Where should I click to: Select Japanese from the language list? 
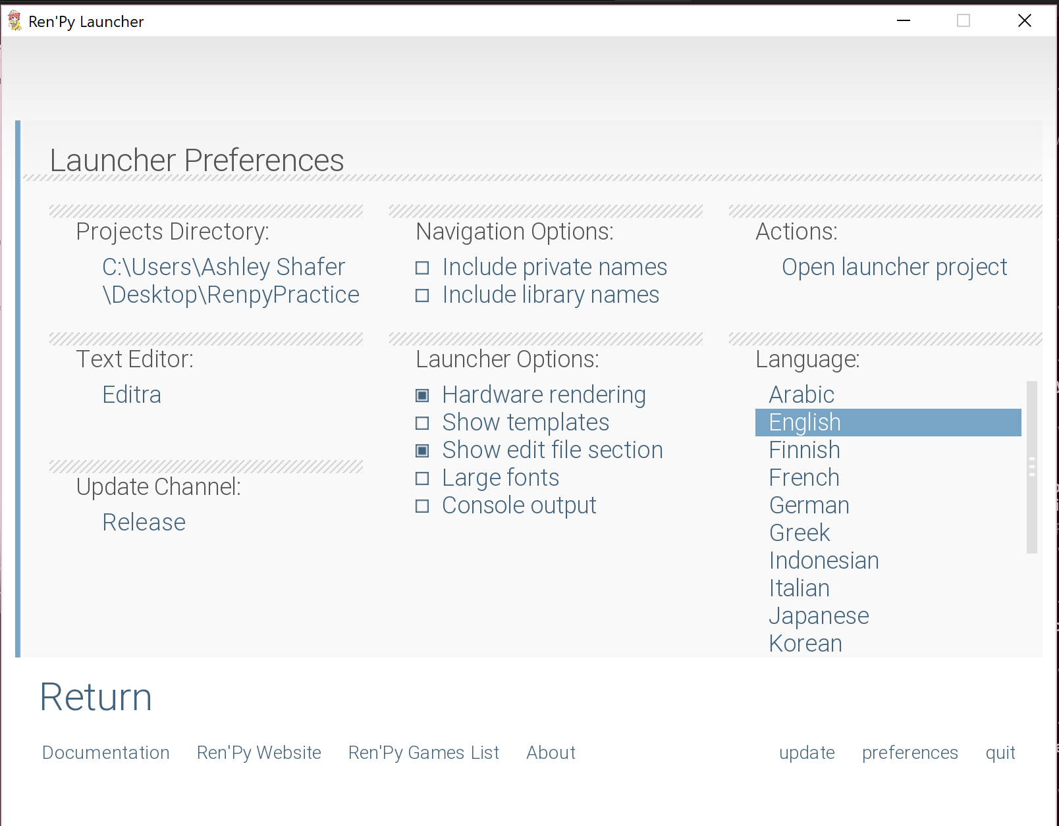(819, 617)
